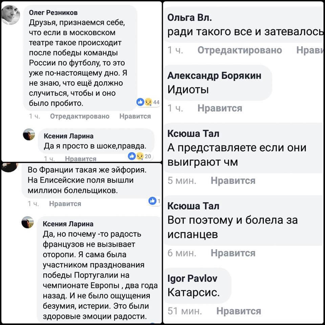Image resolution: width=325 pixels, height=325 pixels.
Task: Click the partial avatar above the Франция comment
Action: [10, 166]
